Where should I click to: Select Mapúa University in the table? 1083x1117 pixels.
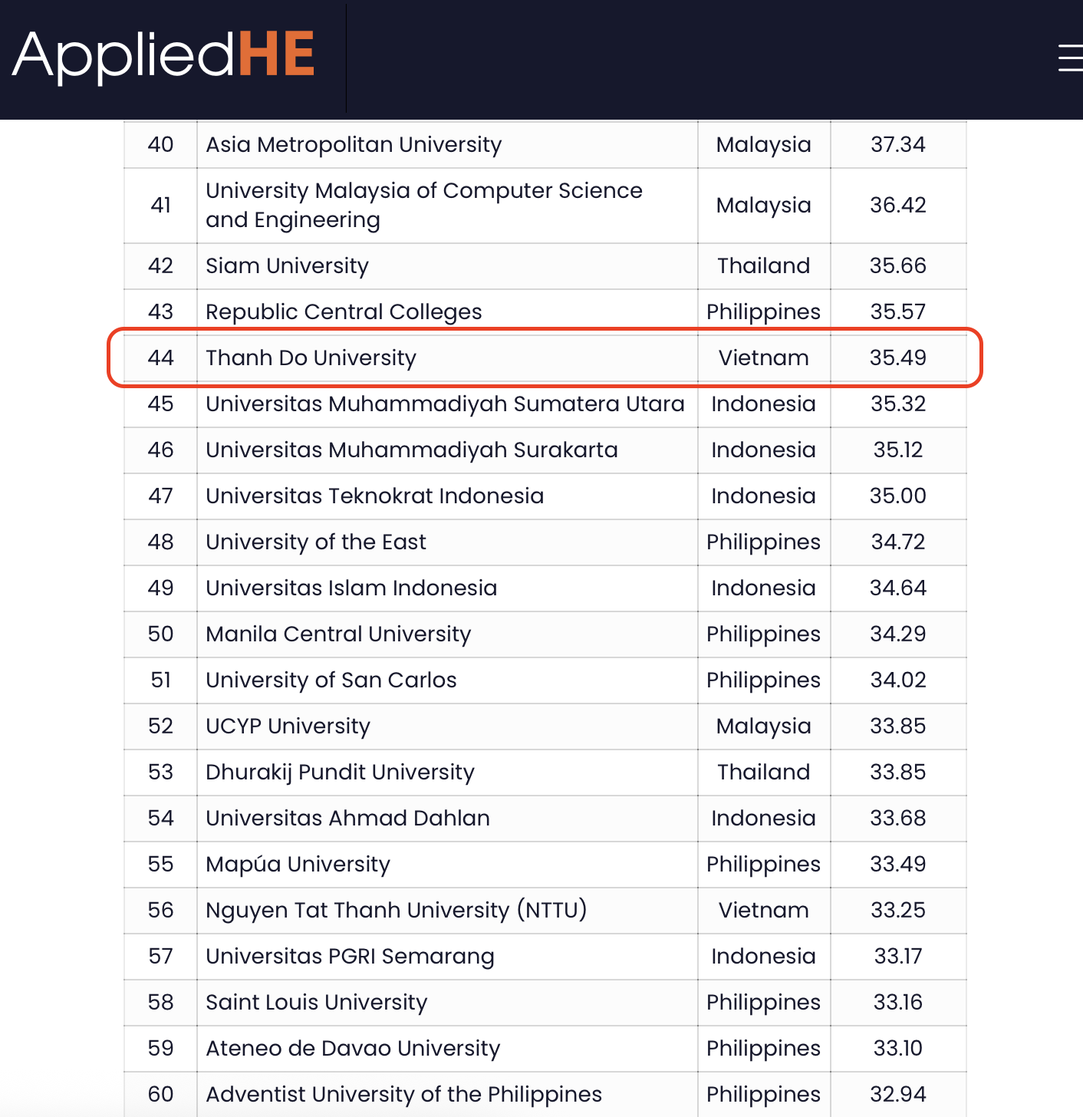[298, 864]
